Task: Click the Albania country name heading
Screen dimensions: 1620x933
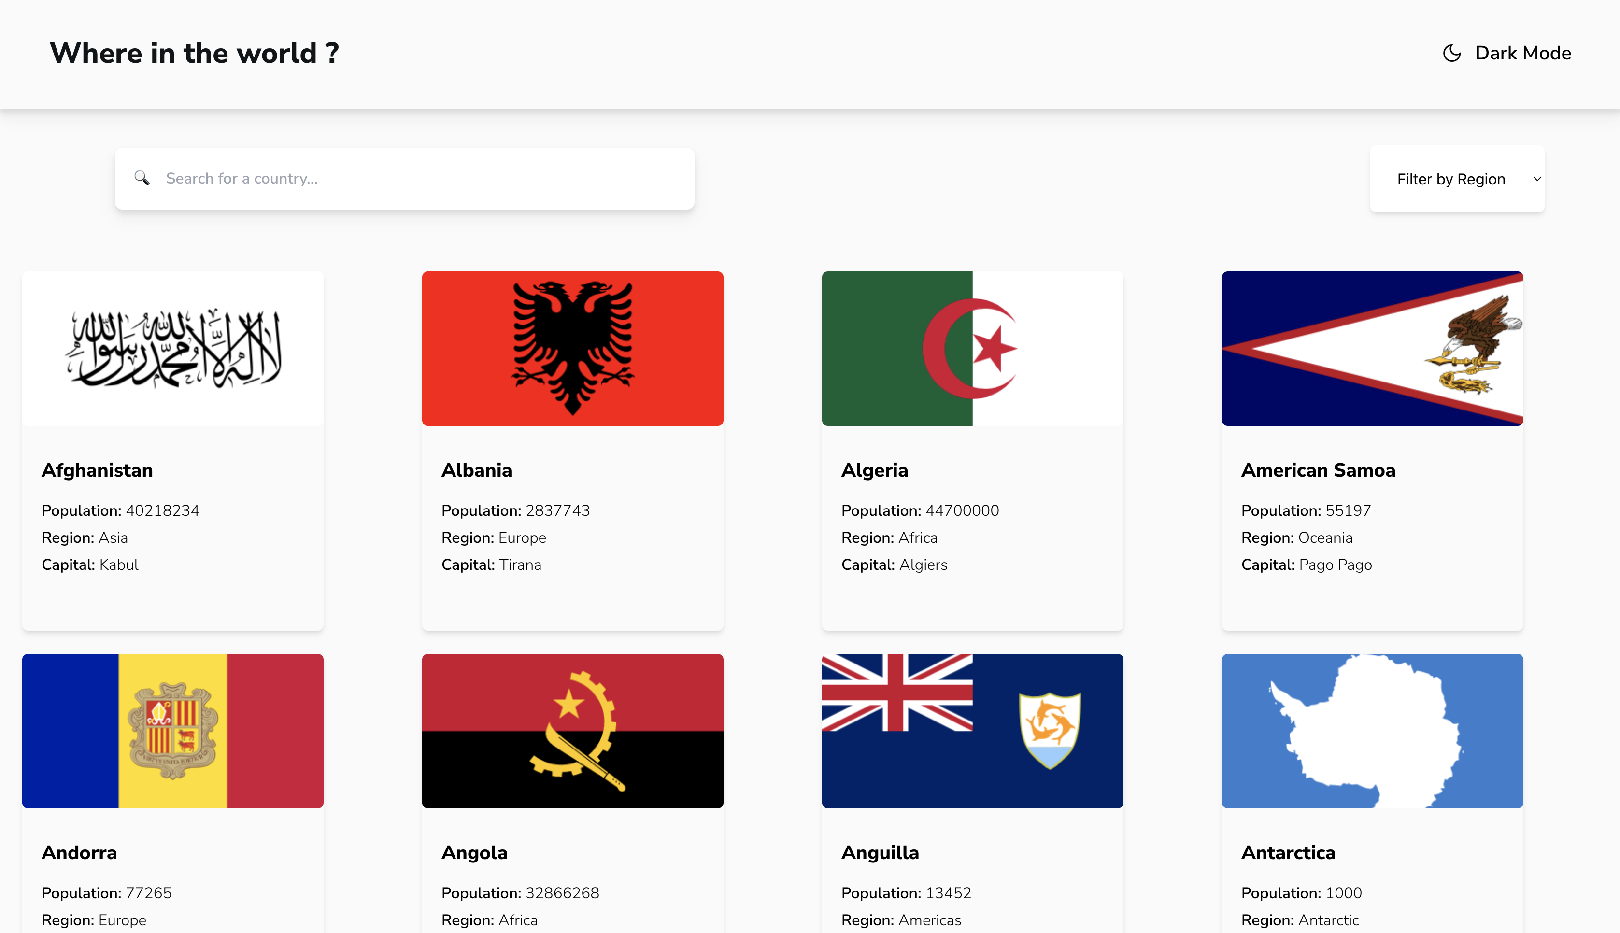Action: (x=476, y=470)
